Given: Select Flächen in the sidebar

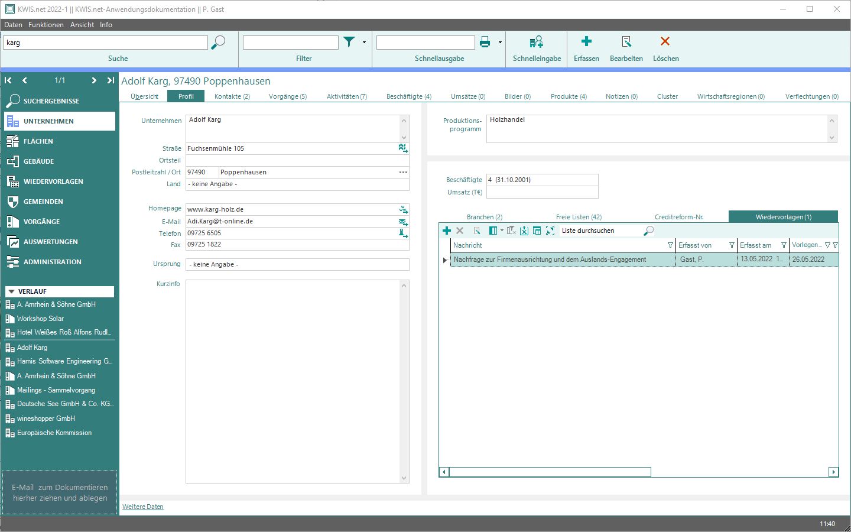Looking at the screenshot, I should [x=59, y=141].
